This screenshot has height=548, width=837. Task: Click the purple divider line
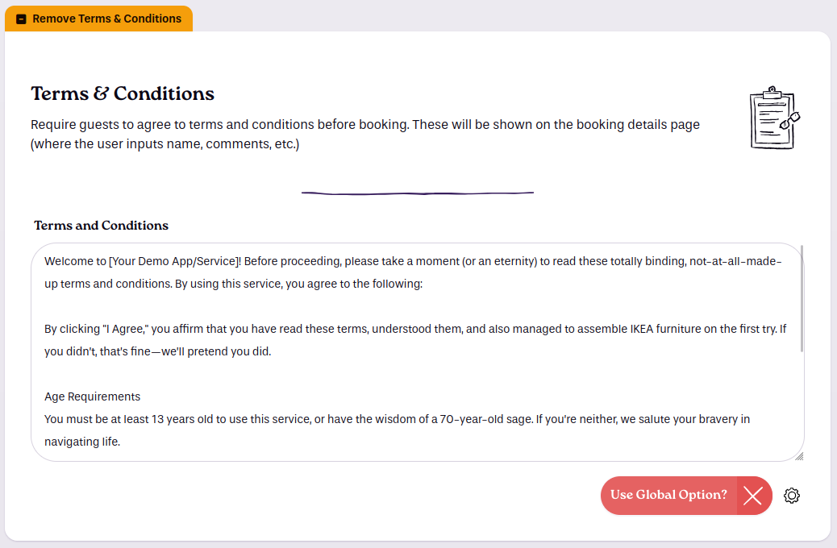coord(418,193)
